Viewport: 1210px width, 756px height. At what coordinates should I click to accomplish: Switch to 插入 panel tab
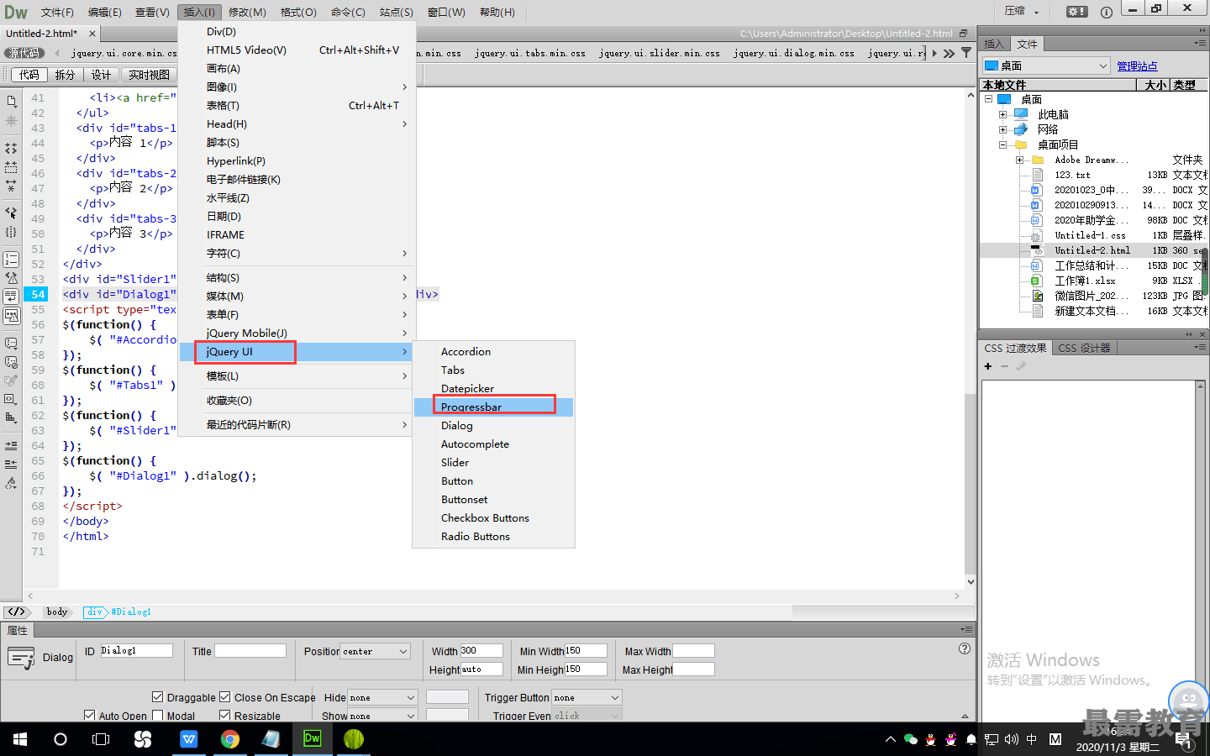[994, 44]
